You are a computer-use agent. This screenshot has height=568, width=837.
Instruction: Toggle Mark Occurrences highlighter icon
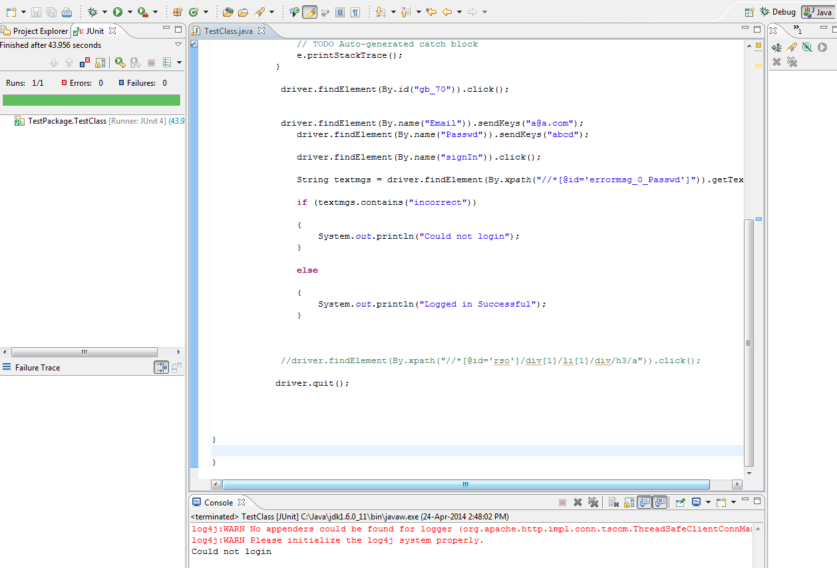[x=309, y=12]
